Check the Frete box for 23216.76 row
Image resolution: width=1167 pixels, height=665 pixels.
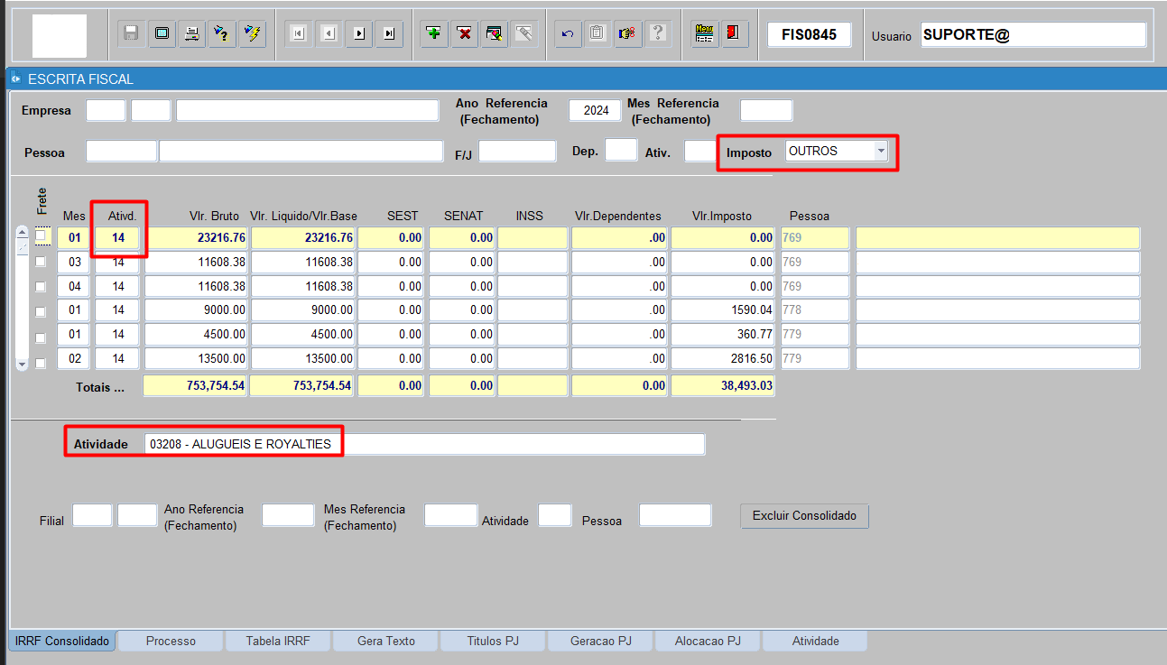40,236
